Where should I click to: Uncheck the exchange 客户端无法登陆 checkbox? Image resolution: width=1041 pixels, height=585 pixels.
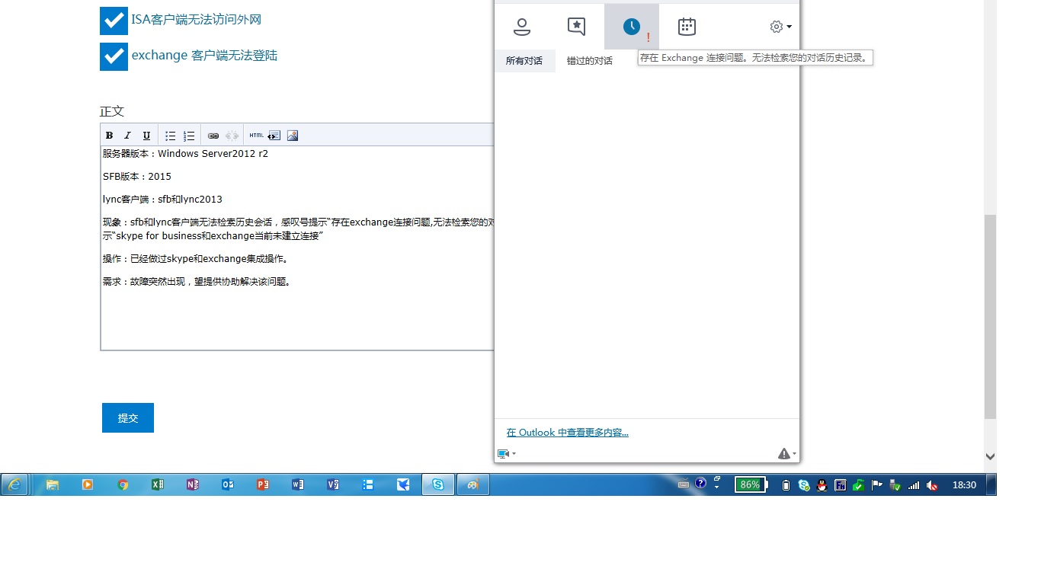[x=114, y=56]
